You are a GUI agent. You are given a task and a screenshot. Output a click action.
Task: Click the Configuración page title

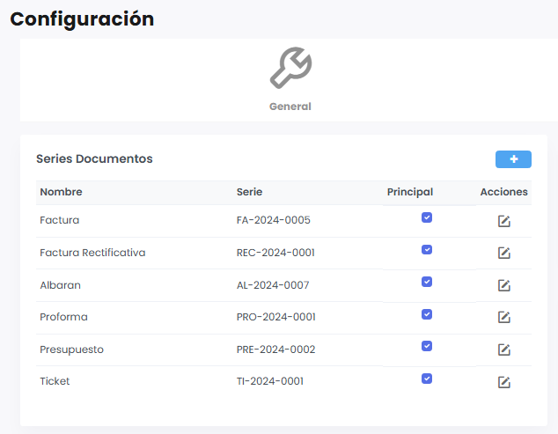[82, 19]
